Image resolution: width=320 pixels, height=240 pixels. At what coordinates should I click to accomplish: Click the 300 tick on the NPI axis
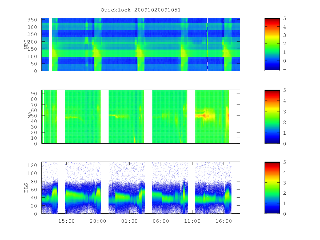coord(32,27)
